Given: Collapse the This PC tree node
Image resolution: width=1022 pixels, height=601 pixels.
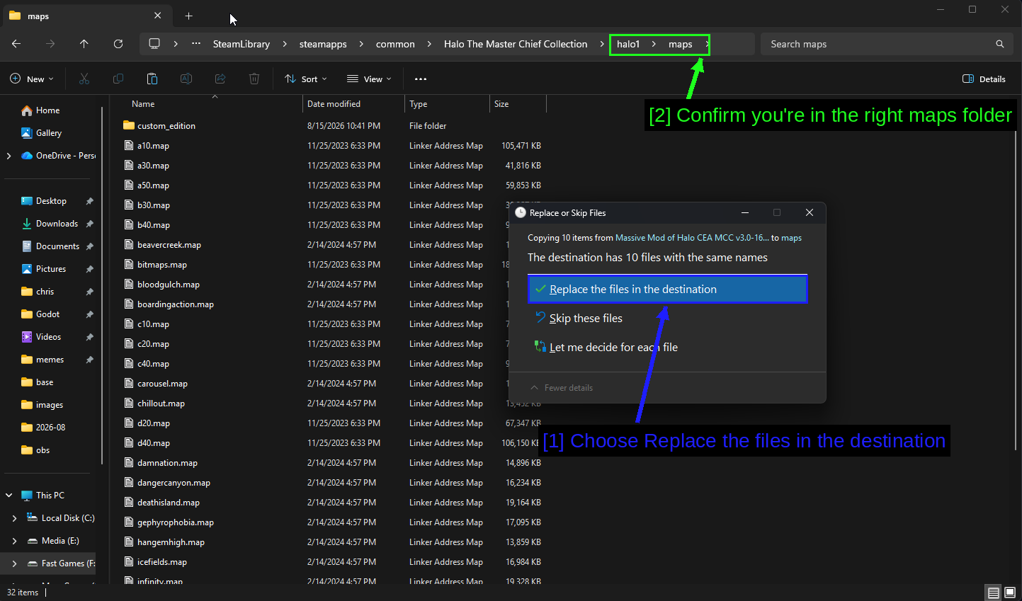Looking at the screenshot, I should 8,496.
